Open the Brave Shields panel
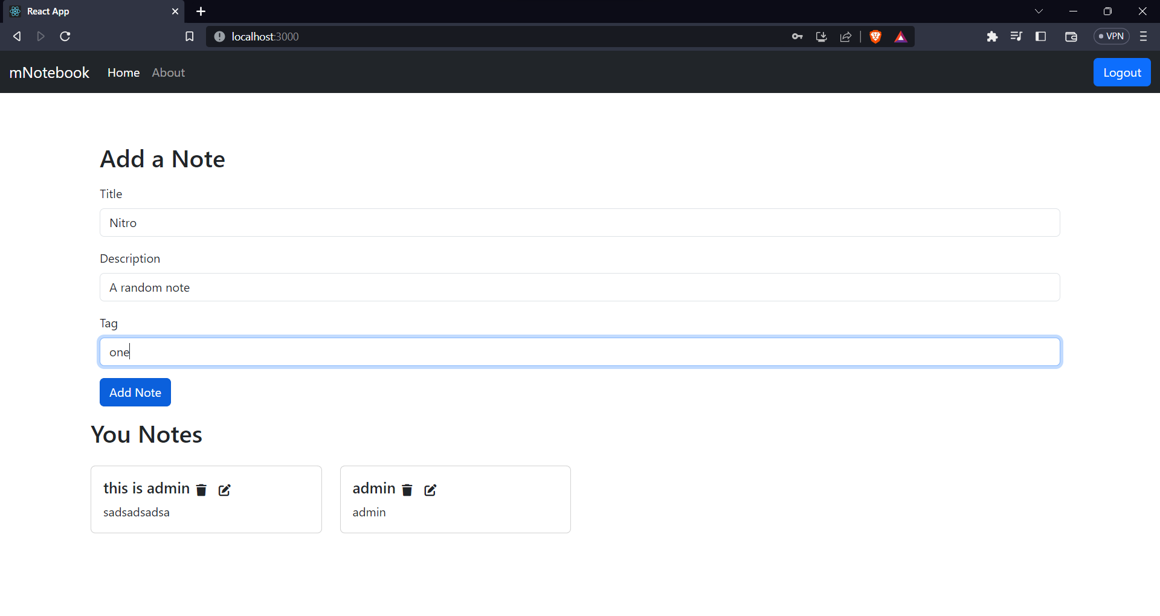1160x616 pixels. 875,36
